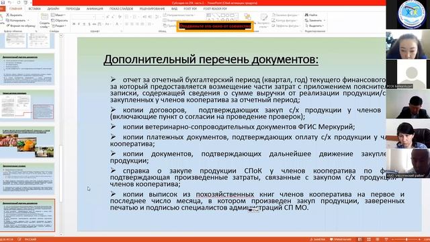The width and height of the screenshot is (430, 242).
Task: Adjust the zoom slider in status bar
Action: coord(406,239)
